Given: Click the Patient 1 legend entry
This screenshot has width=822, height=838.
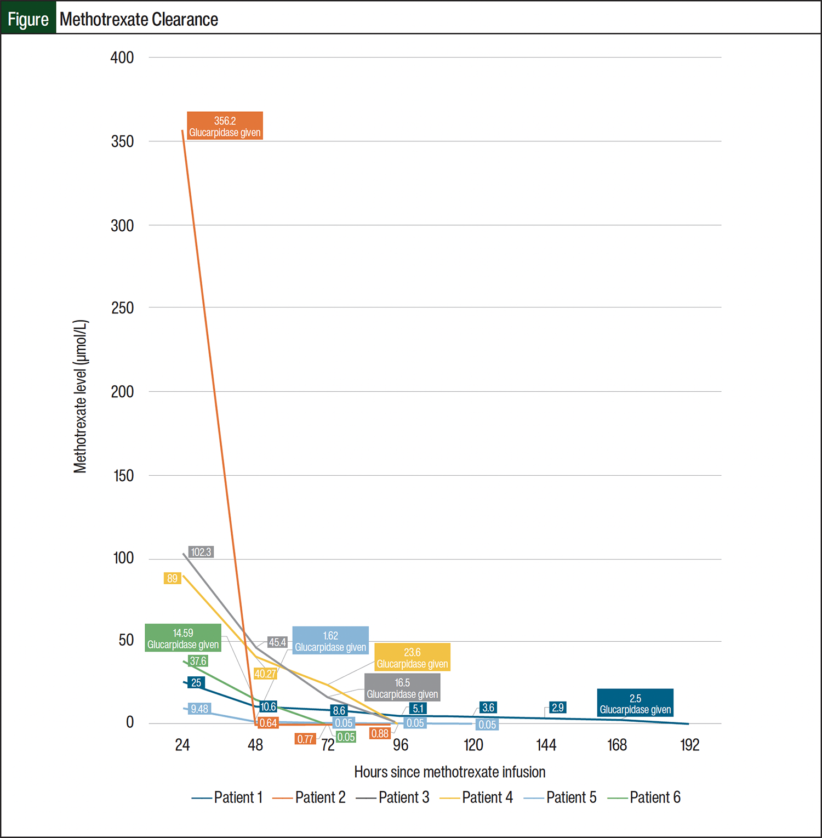Looking at the screenshot, I should 227,797.
